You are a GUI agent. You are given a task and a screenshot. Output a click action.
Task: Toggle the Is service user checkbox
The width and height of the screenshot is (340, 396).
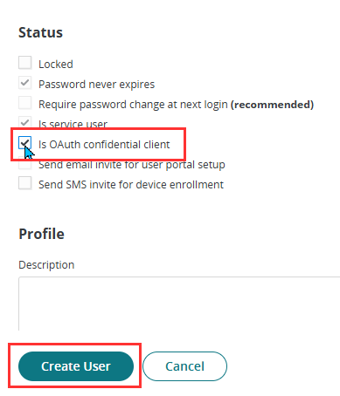tap(25, 122)
